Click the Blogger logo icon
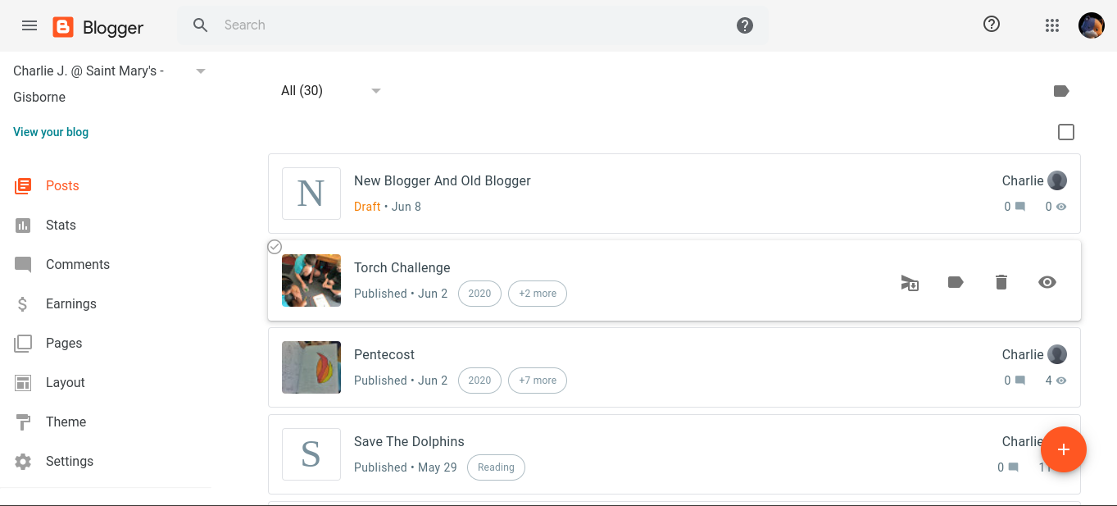 [63, 27]
